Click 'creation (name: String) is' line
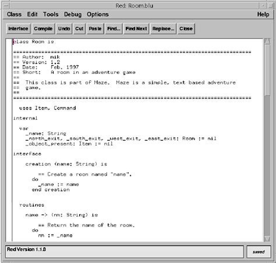Viewport: 276px width, 263px height. tap(66, 164)
